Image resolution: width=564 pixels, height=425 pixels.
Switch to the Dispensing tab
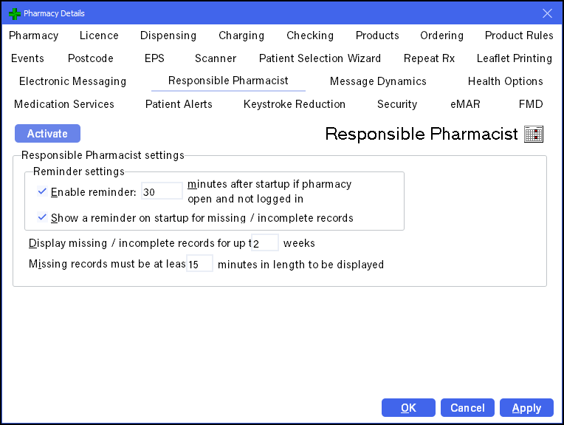pyautogui.click(x=168, y=35)
